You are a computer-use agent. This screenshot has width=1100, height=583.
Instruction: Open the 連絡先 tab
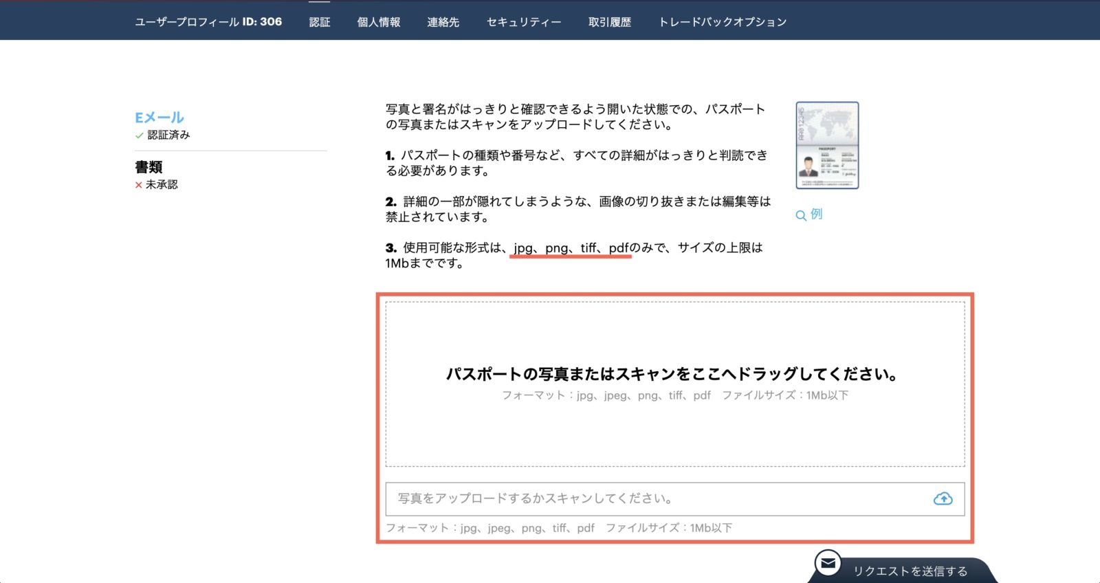click(x=443, y=22)
